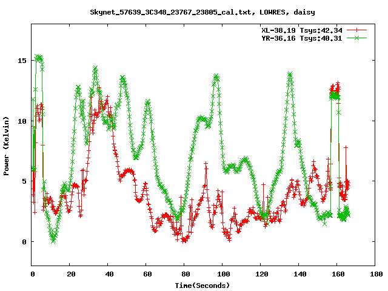This screenshot has height=291, width=388.
Task: Click the x-axis tick label 20
Action: tap(71, 274)
